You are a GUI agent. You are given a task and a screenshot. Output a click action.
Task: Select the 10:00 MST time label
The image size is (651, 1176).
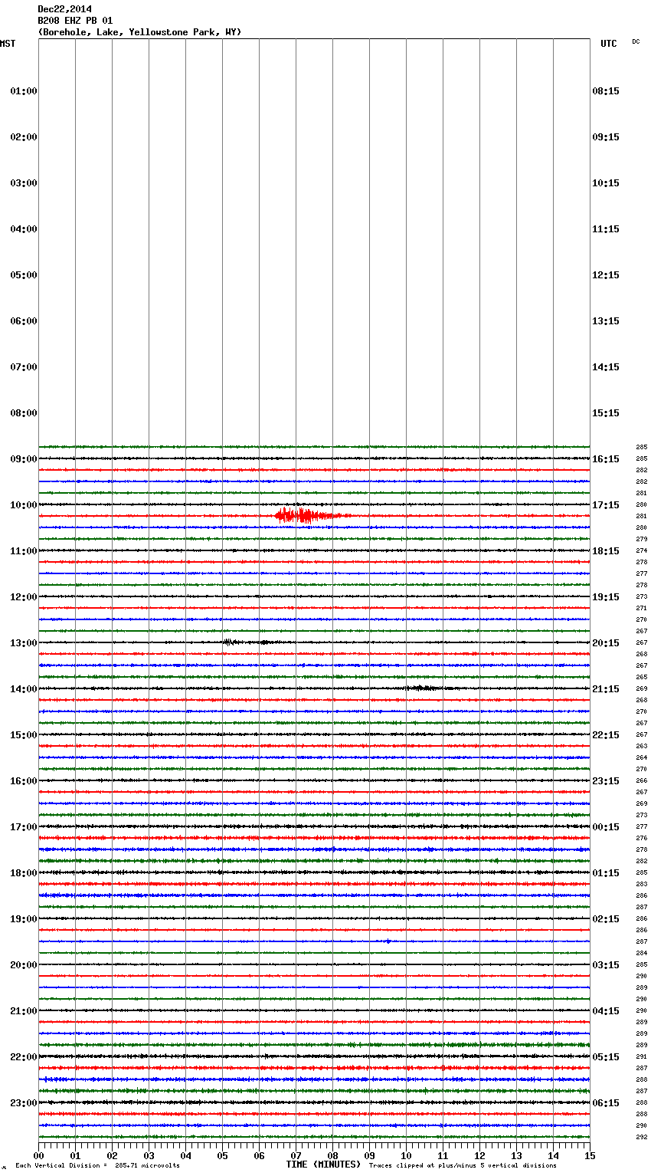pos(24,505)
